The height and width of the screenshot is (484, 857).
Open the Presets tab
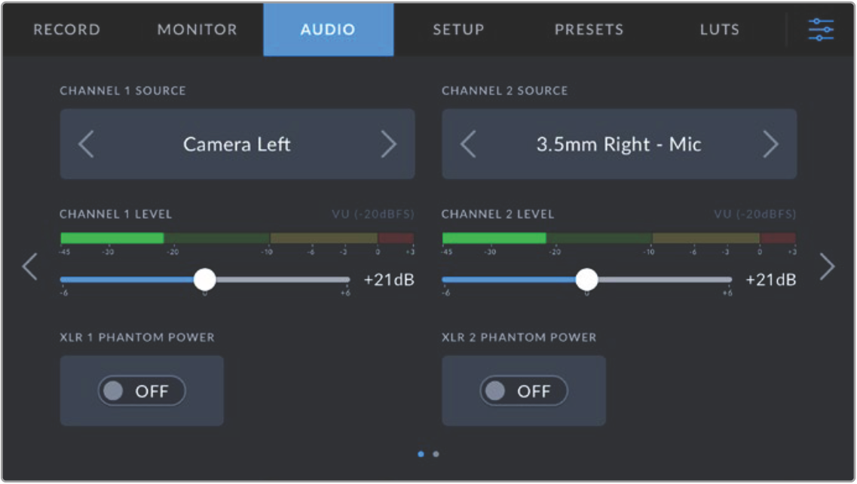(x=589, y=30)
